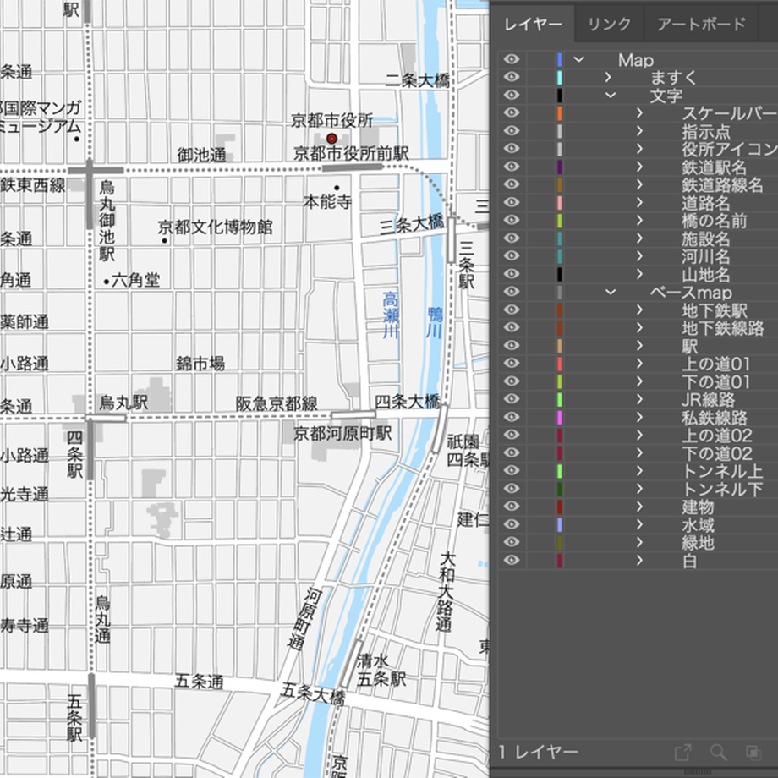Click the 阪急京都線 railway label

(277, 403)
